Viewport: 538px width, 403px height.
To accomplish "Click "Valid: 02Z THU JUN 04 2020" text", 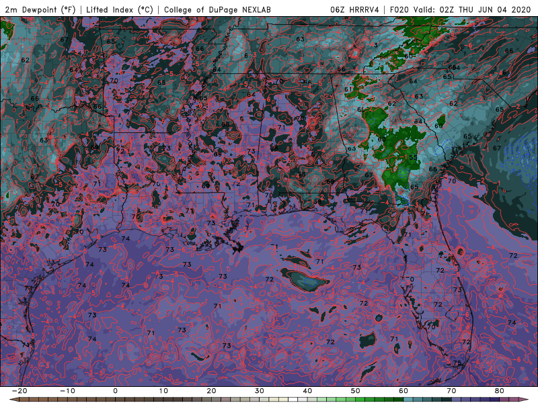I will [x=472, y=9].
